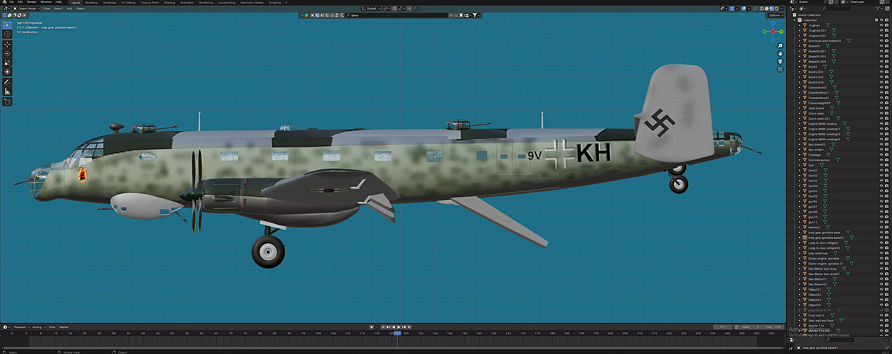Viewport: 892px width, 354px height.
Task: Switch to Geometry Nodes workspace tab
Action: tap(252, 2)
